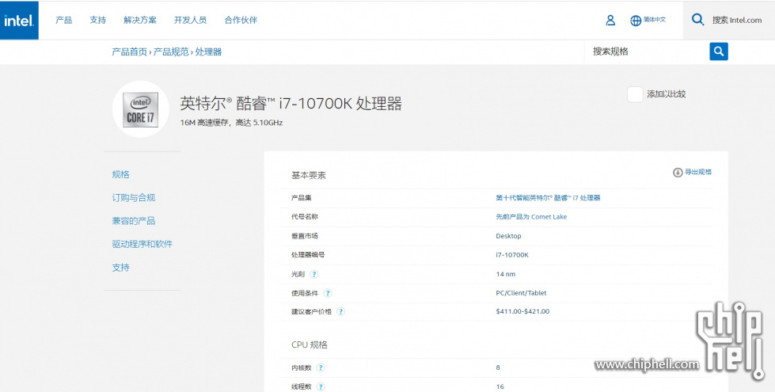Open the 支持 top menu
The image size is (775, 392).
coord(98,21)
